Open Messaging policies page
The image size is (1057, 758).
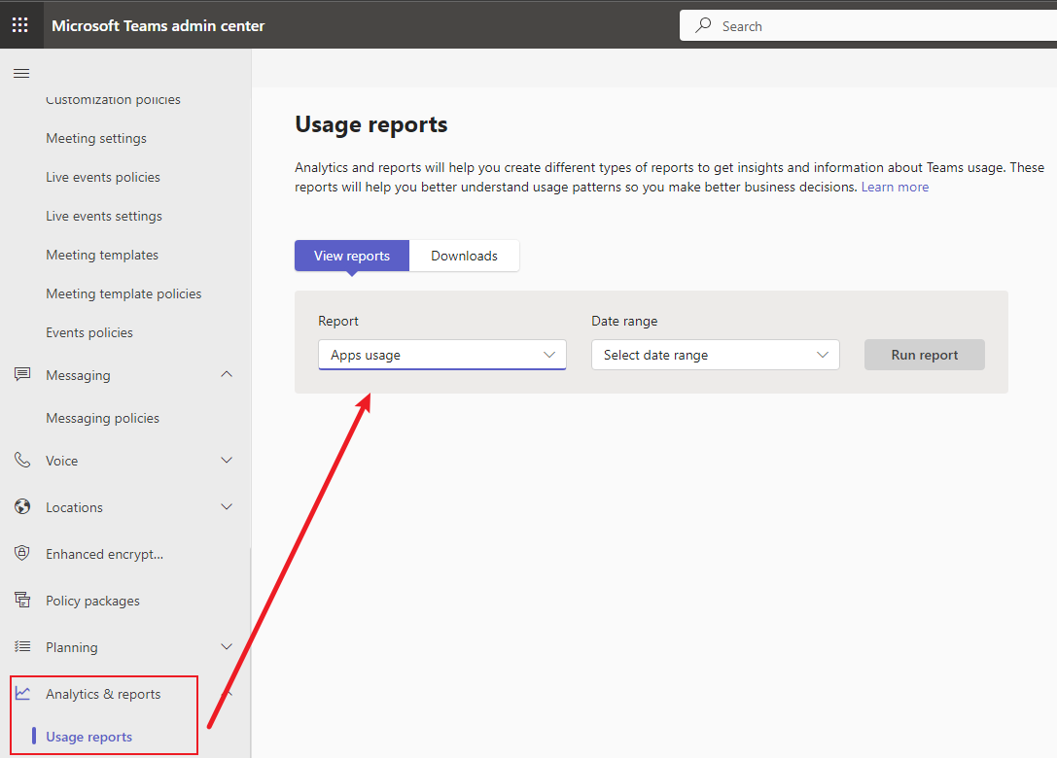point(102,419)
